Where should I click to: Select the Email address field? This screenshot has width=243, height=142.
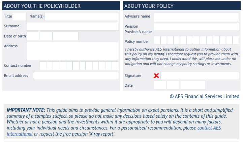(x=75, y=76)
